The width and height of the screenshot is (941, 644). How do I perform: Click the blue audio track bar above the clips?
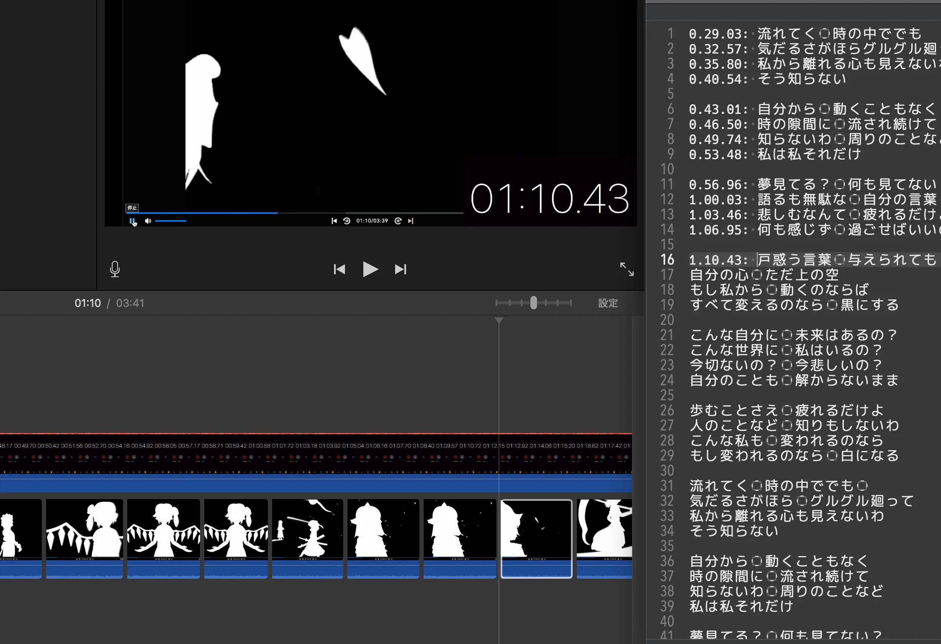(x=316, y=484)
